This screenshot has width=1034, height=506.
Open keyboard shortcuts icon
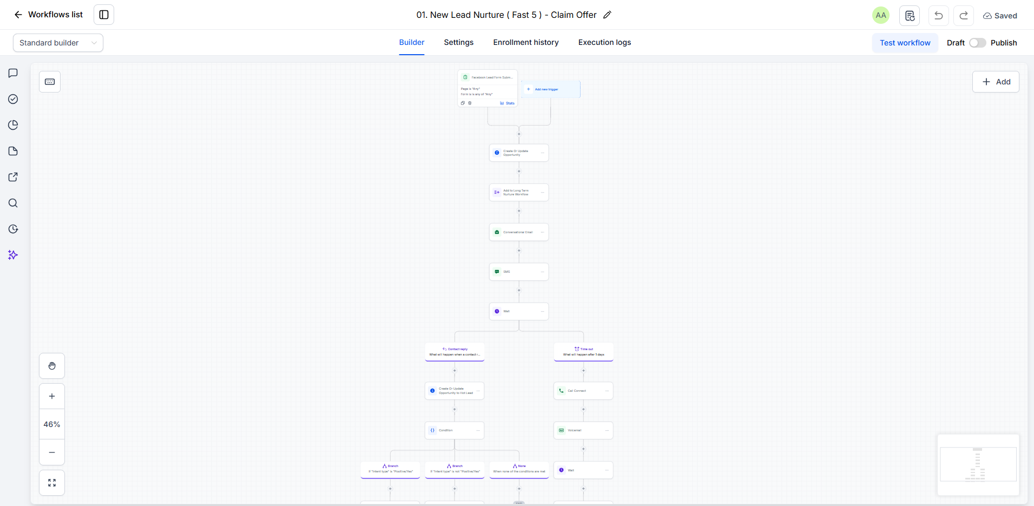(50, 82)
